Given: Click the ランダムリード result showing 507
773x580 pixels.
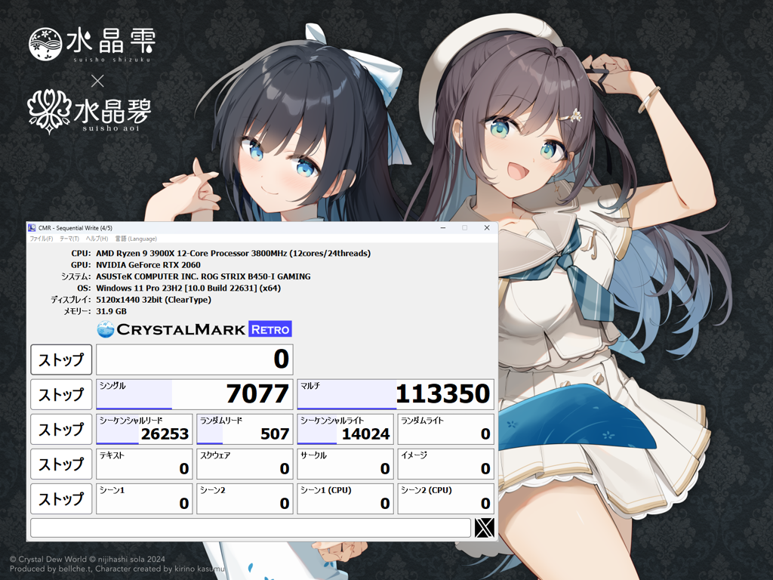Looking at the screenshot, I should coord(245,429).
